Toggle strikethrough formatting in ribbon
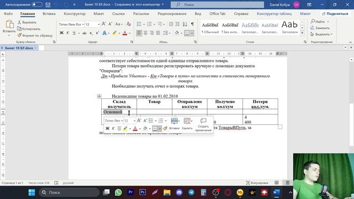The width and height of the screenshot is (354, 199). (x=85, y=33)
